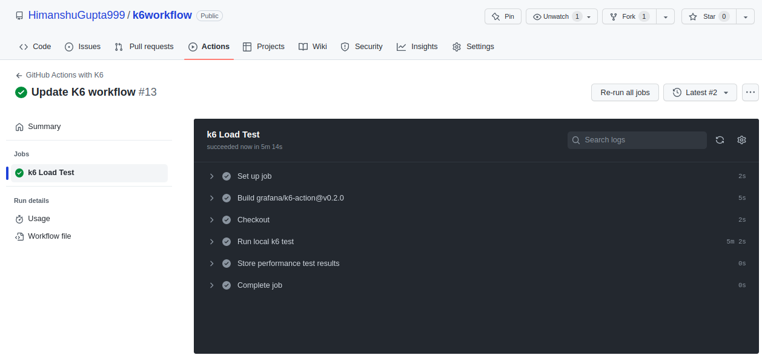Click the Public visibility badge
This screenshot has width=762, height=355.
click(210, 16)
